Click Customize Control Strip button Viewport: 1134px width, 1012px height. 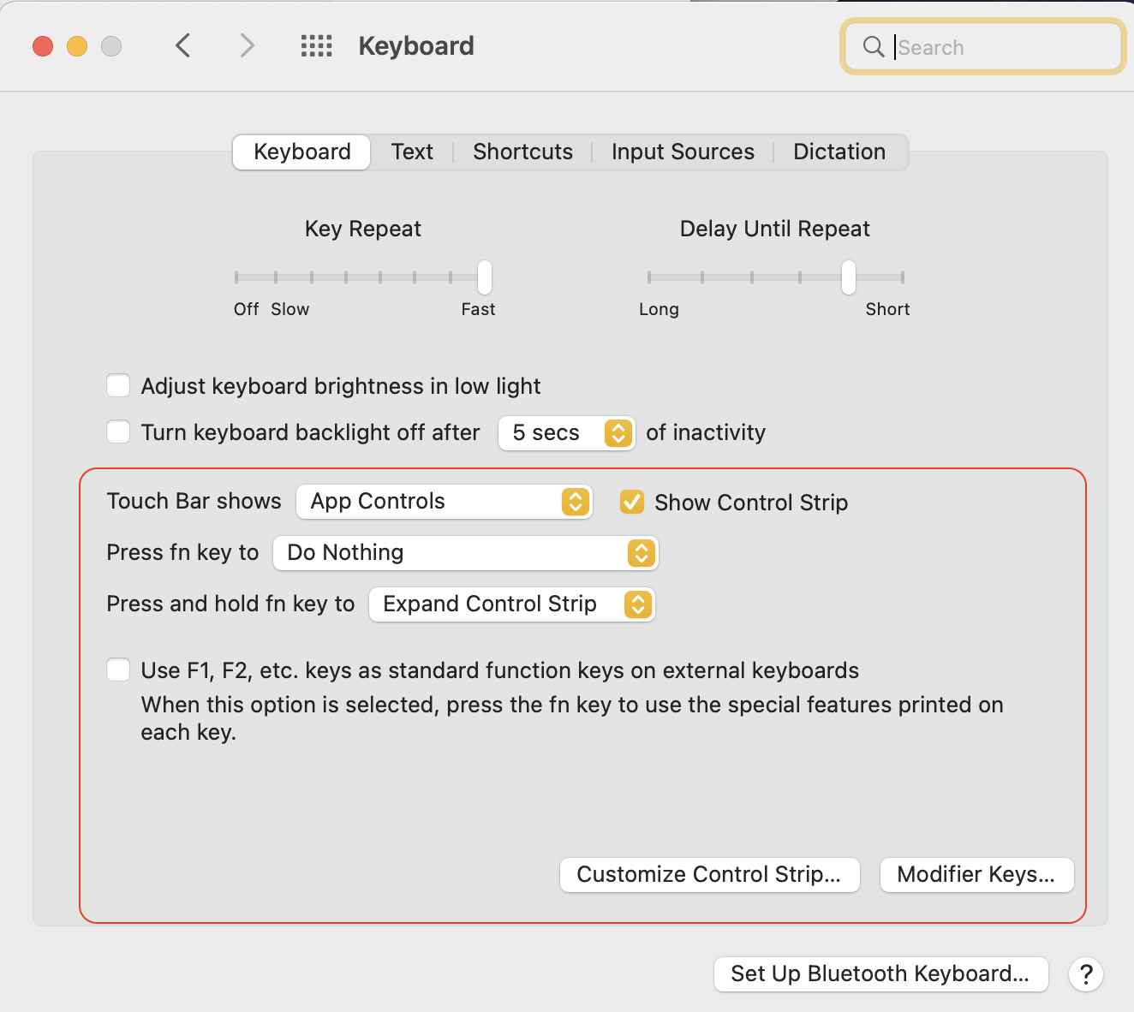pyautogui.click(x=709, y=875)
